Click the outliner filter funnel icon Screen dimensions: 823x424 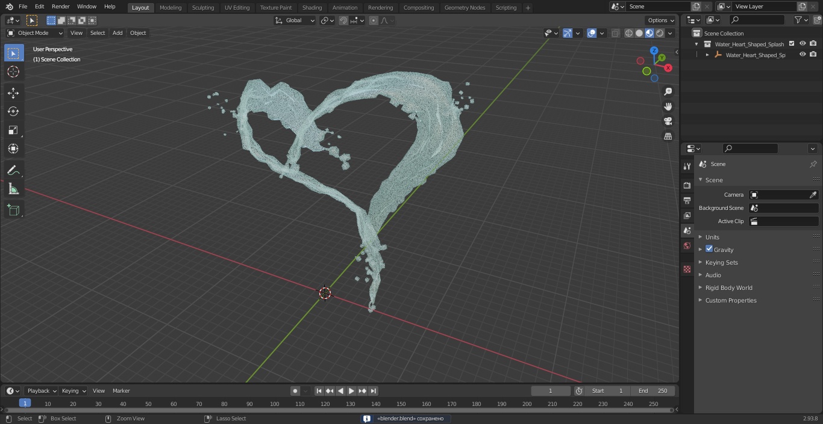(798, 20)
